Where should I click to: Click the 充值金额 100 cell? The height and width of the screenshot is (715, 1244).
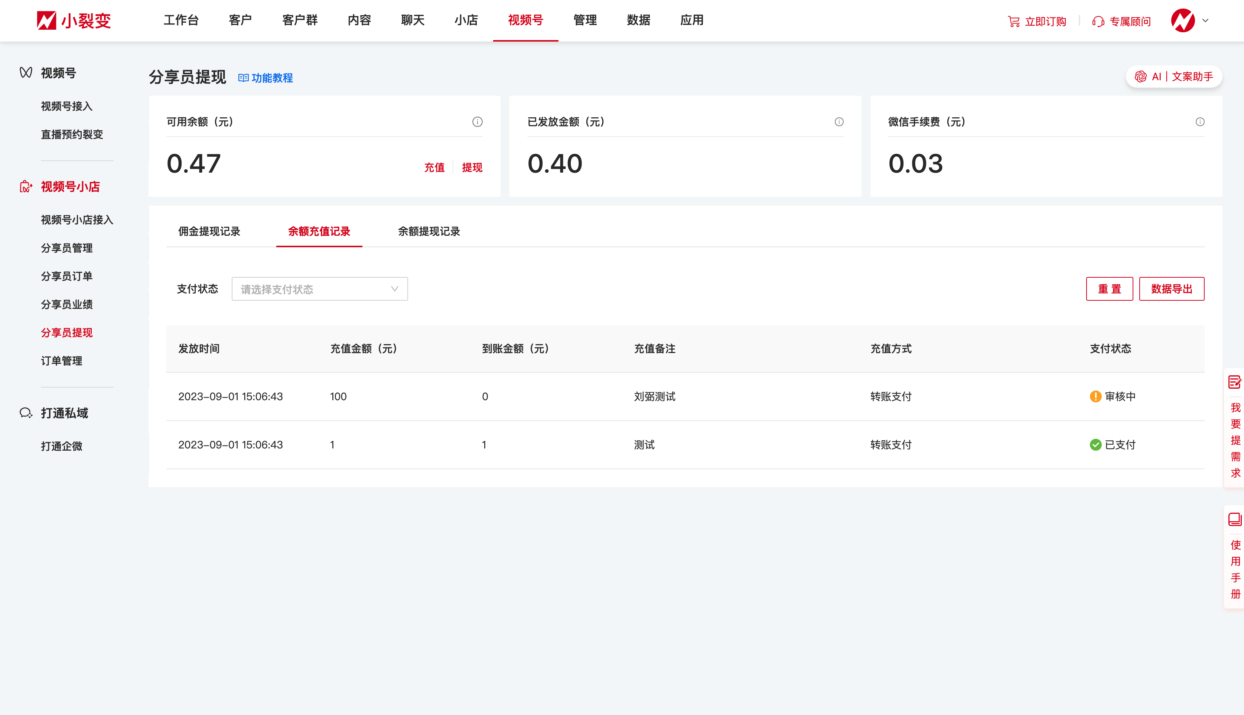(x=338, y=396)
